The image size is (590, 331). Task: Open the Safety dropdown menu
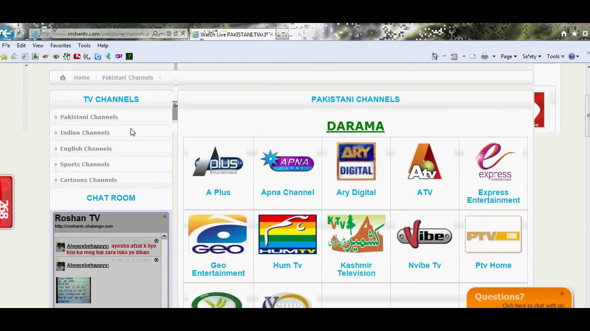coord(531,57)
